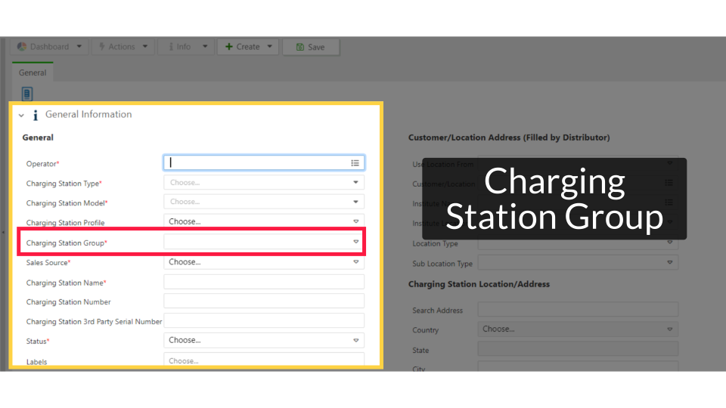Open the Charging Station Type dropdown

tap(264, 182)
